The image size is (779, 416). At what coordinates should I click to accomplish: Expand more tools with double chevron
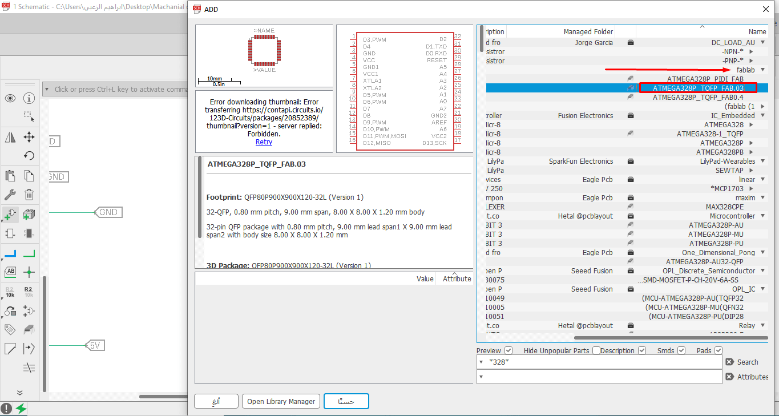(x=19, y=393)
